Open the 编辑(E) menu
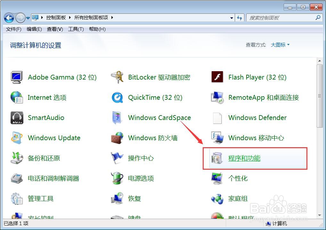 pos(34,29)
